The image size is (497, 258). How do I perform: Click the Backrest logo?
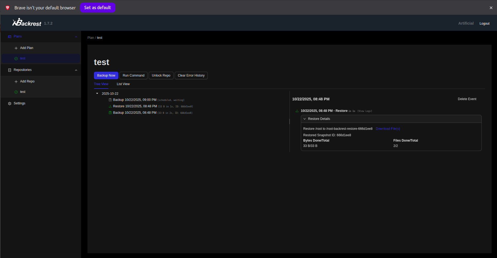27,22
